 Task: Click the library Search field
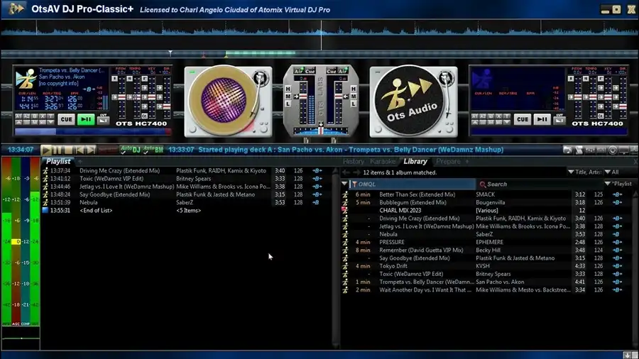pyautogui.click(x=539, y=184)
